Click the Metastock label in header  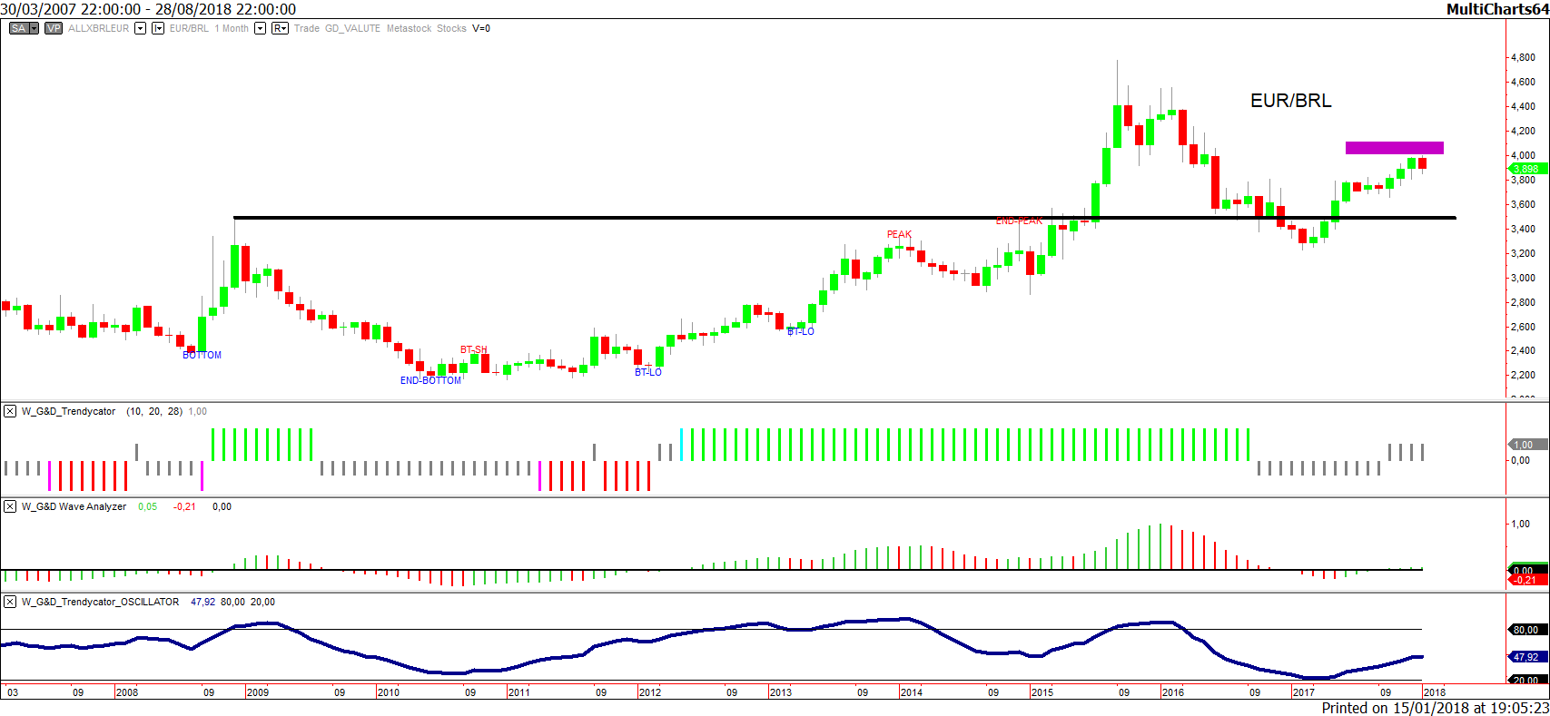point(409,28)
